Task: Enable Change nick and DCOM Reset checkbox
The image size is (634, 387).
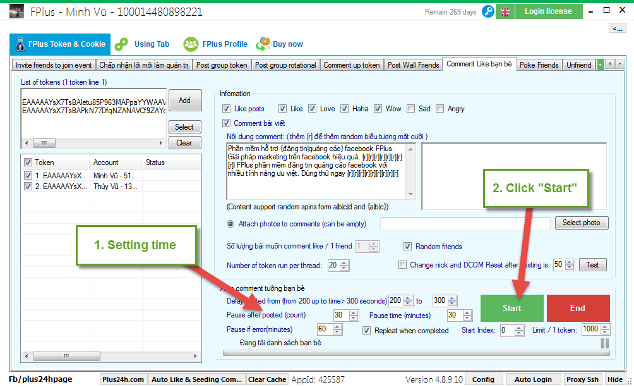Action: (402, 265)
